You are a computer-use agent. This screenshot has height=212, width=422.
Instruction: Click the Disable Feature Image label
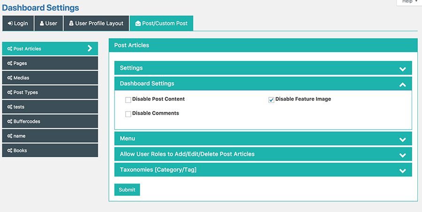coord(303,99)
